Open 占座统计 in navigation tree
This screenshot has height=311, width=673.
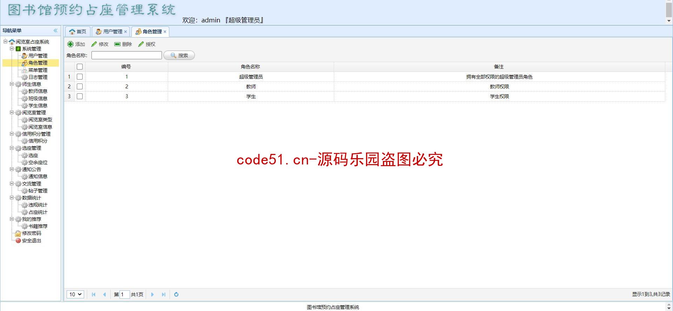point(38,212)
